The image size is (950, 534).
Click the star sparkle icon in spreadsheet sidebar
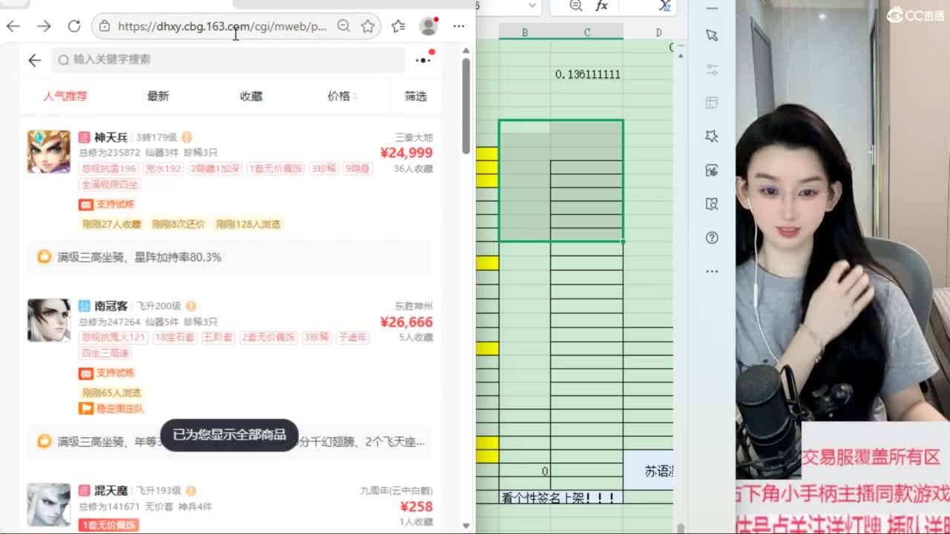[x=712, y=136]
